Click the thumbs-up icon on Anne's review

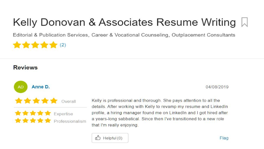[x=98, y=138]
